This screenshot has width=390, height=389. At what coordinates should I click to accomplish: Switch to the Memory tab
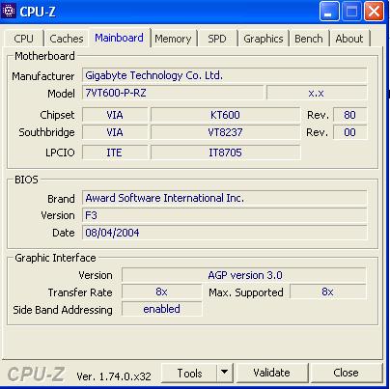[173, 39]
